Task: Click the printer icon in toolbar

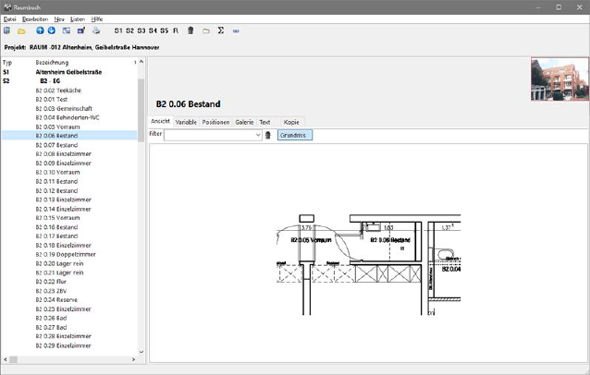Action: click(96, 30)
